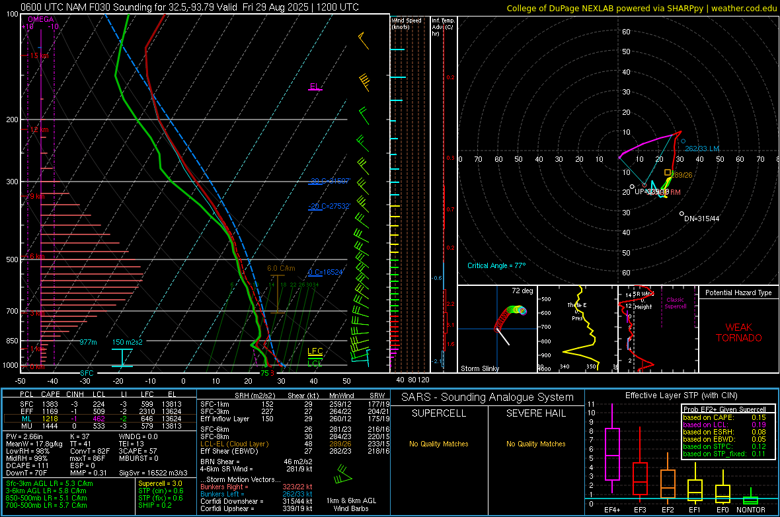Click the '262/33 LM' hodograph label
Viewport: 780px width, 517px height.
click(x=702, y=149)
